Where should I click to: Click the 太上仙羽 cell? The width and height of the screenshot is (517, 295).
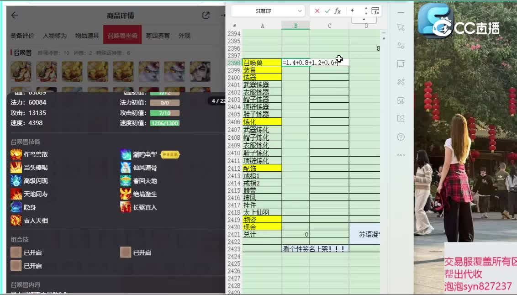[262, 212]
